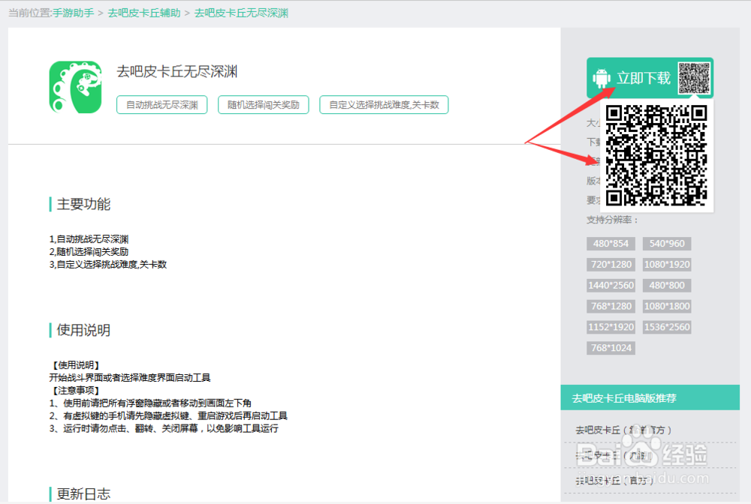This screenshot has height=504, width=751.
Task: Click the green app icon
Action: point(76,87)
